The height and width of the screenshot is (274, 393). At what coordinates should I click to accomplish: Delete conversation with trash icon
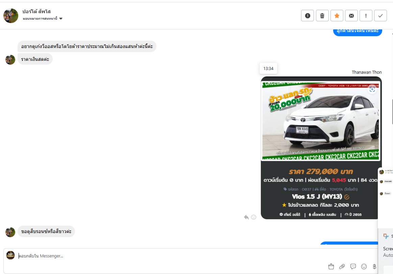click(x=322, y=16)
